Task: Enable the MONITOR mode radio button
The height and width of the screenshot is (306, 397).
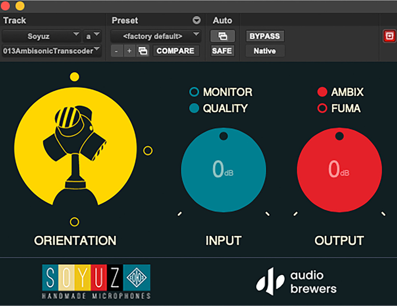Action: pyautogui.click(x=194, y=92)
